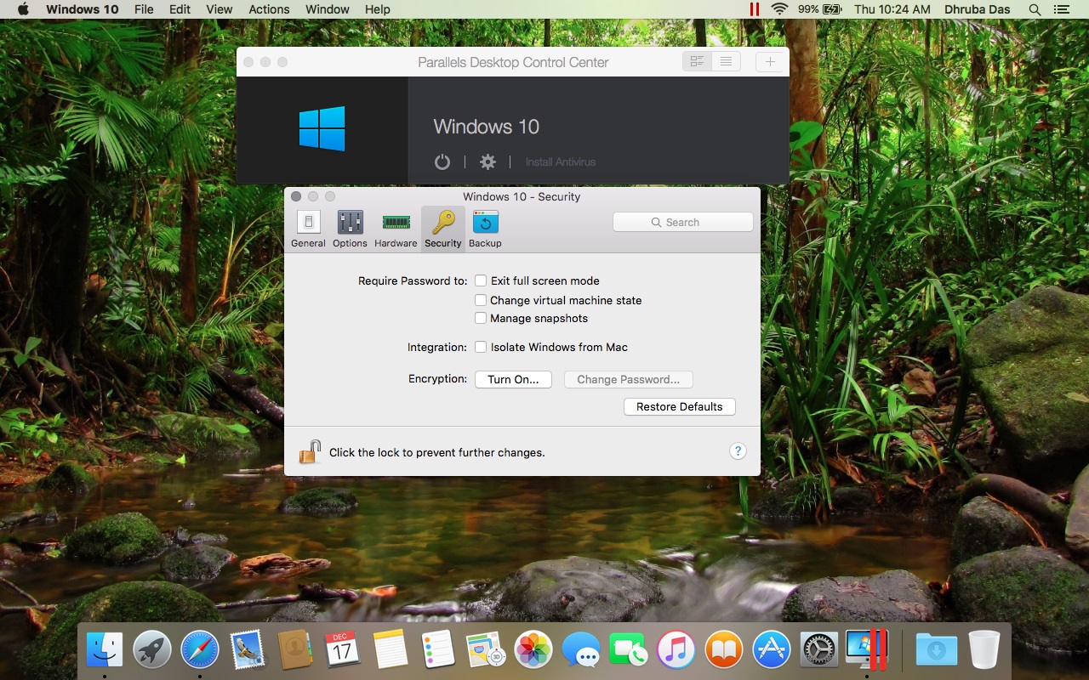Click the Parallels menu bar status icon
1089x680 pixels.
754,9
